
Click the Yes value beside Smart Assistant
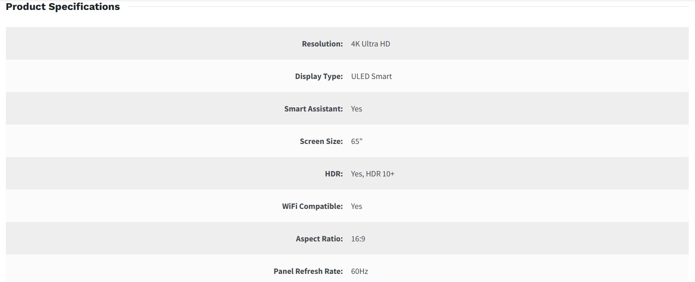[356, 109]
